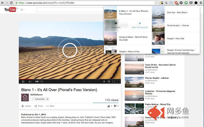Screen dimensions: 204x127
Task: Open the red Adblock extension icon
Action: [176, 3]
